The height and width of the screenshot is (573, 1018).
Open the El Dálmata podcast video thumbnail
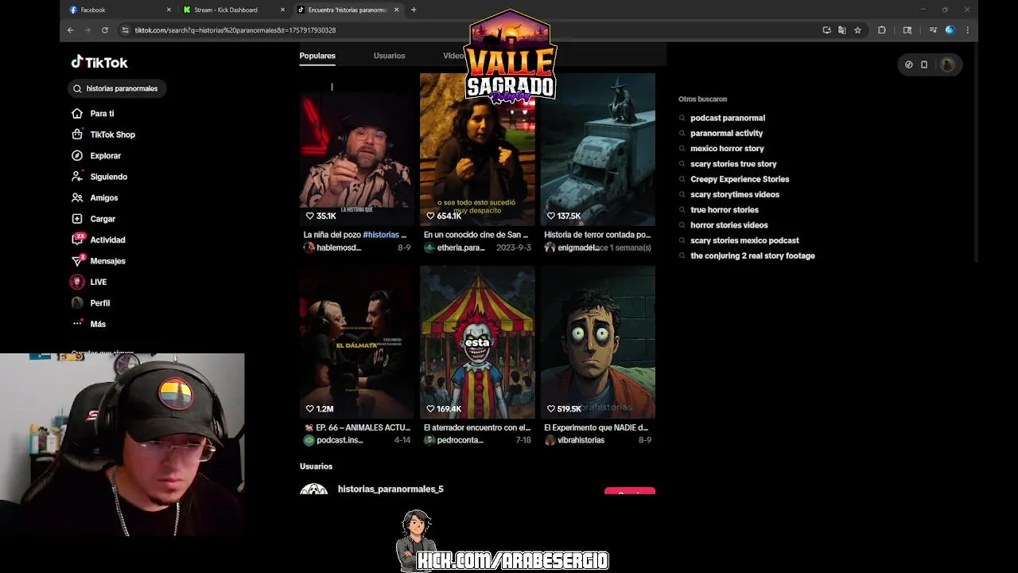click(356, 342)
